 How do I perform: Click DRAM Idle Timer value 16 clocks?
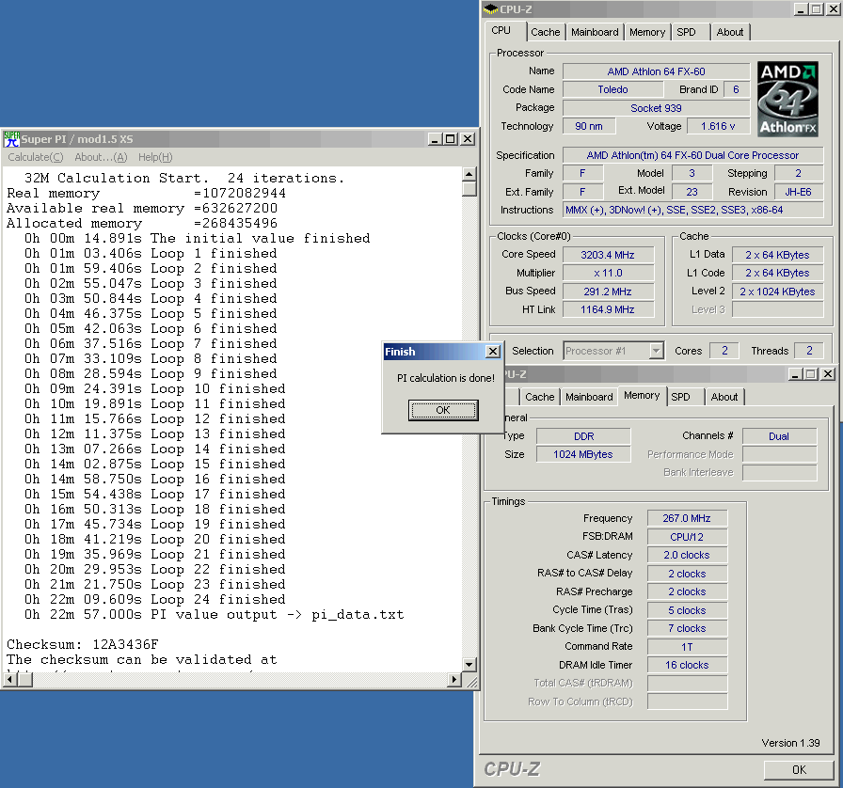[x=687, y=665]
